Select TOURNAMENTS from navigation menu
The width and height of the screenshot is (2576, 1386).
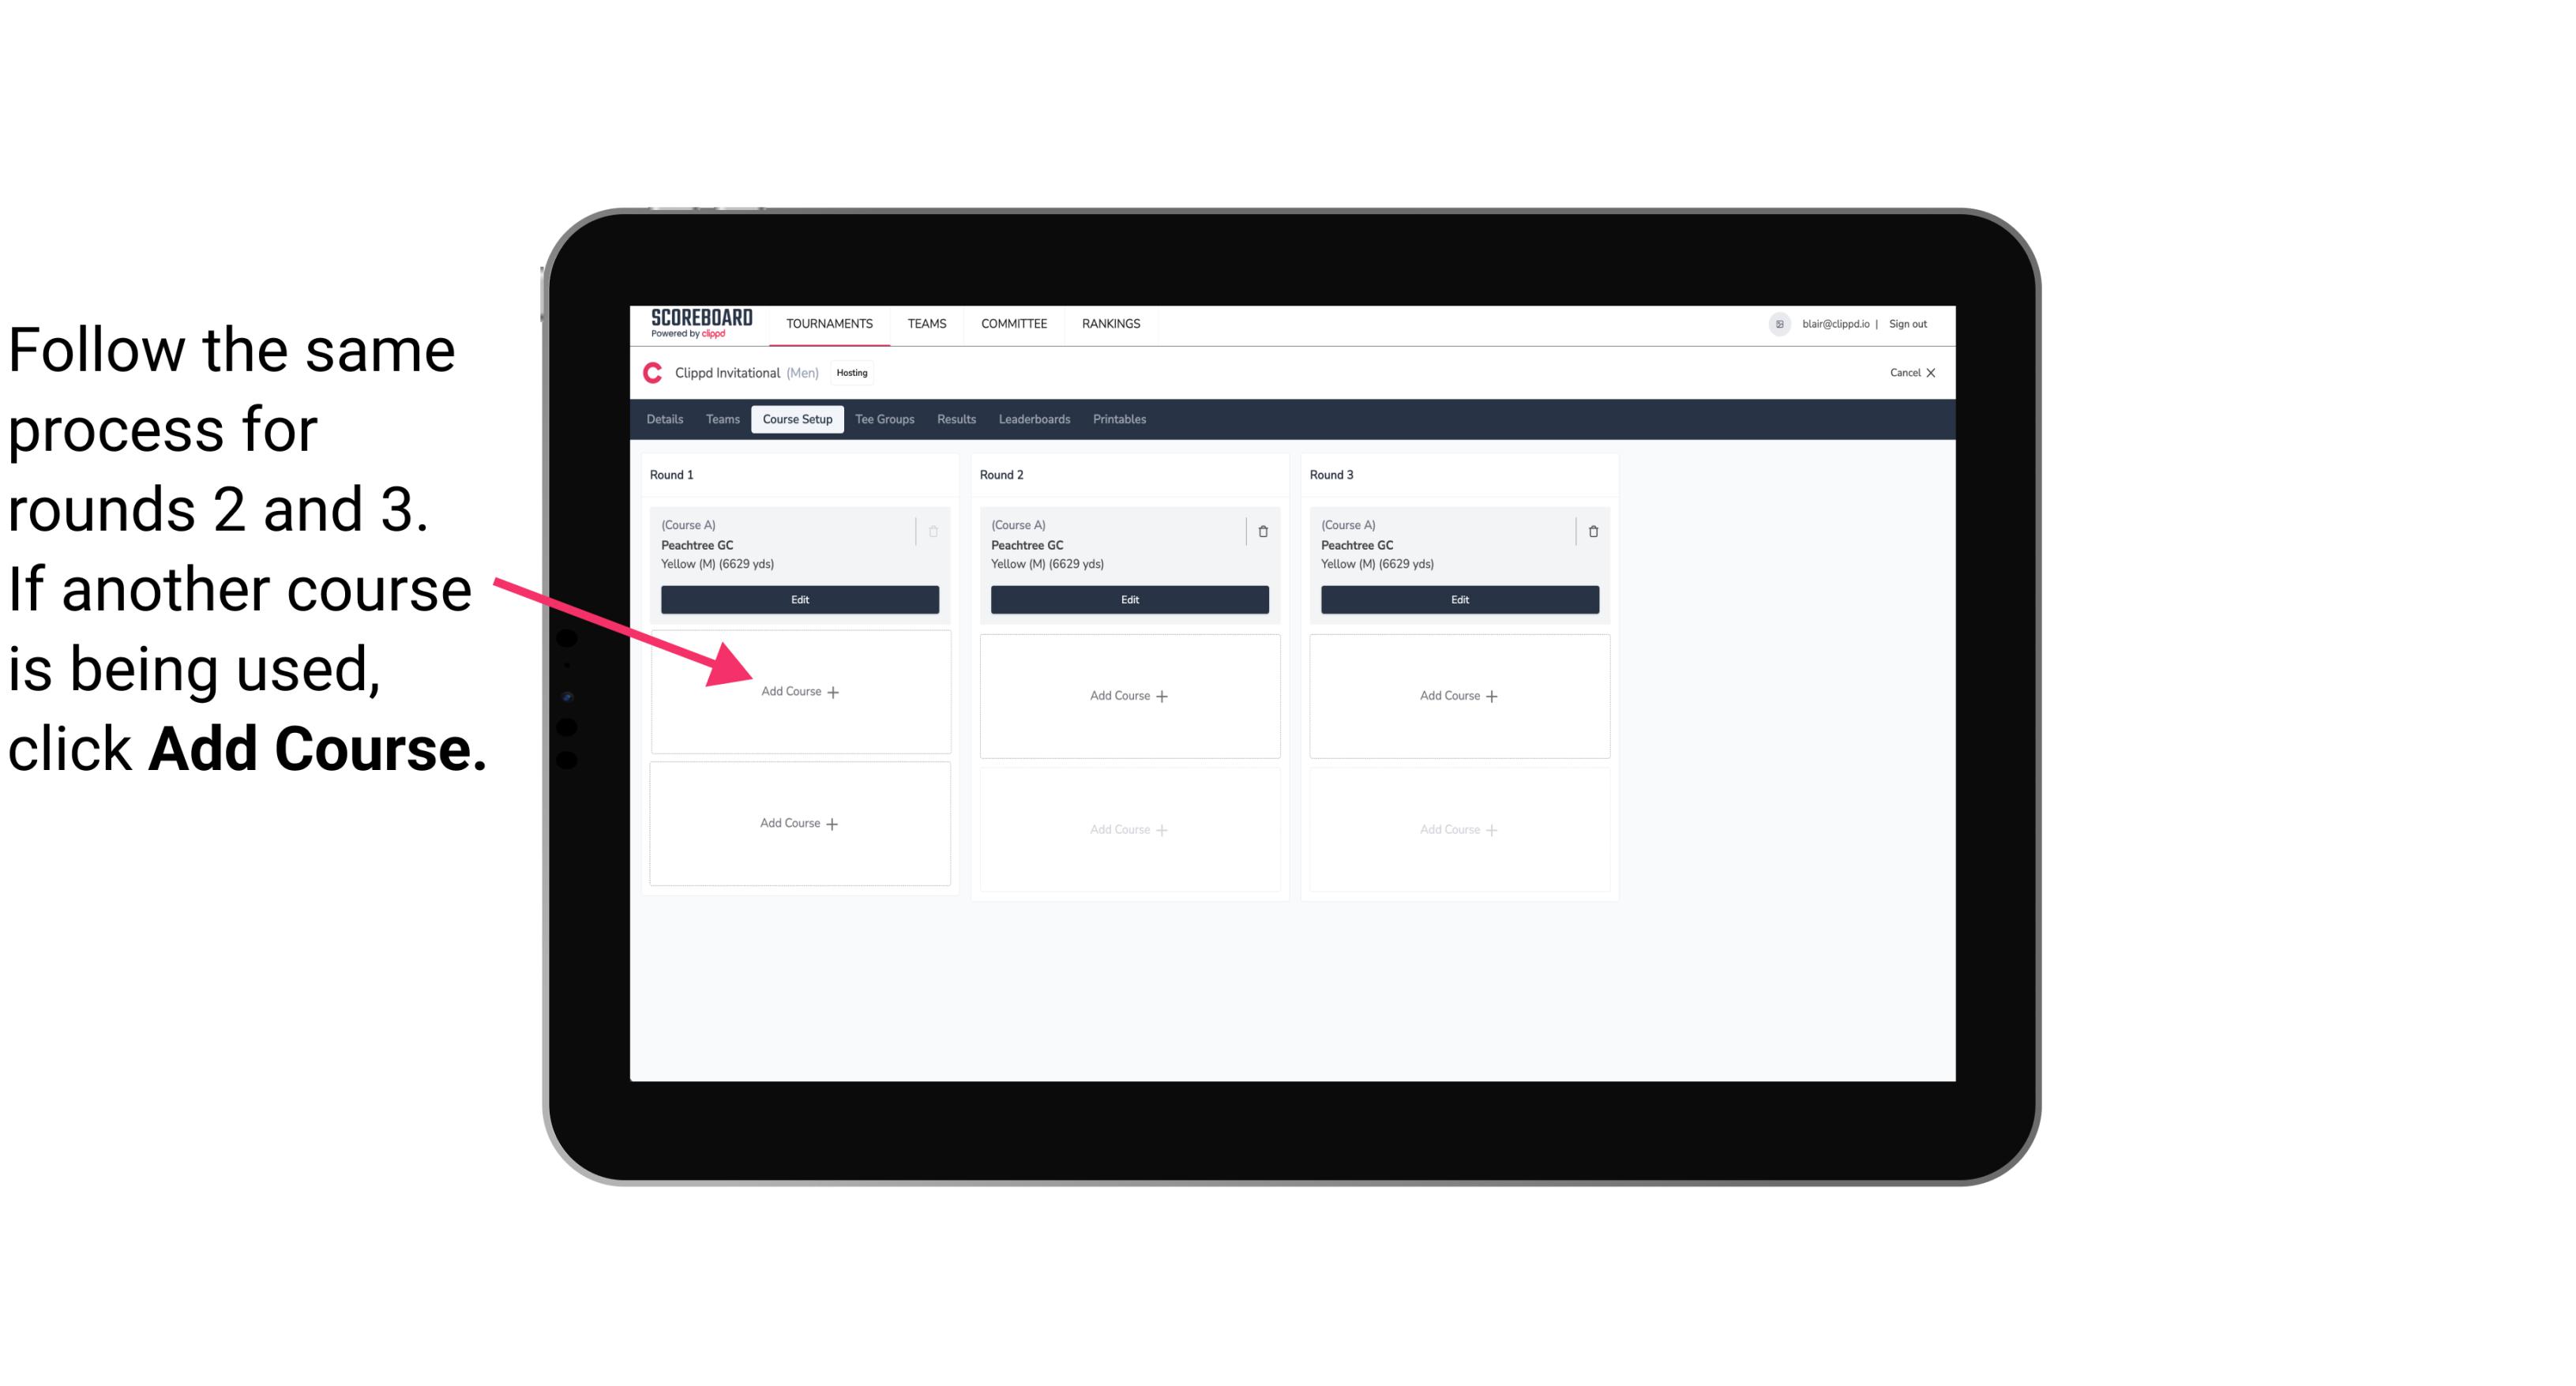pos(831,322)
